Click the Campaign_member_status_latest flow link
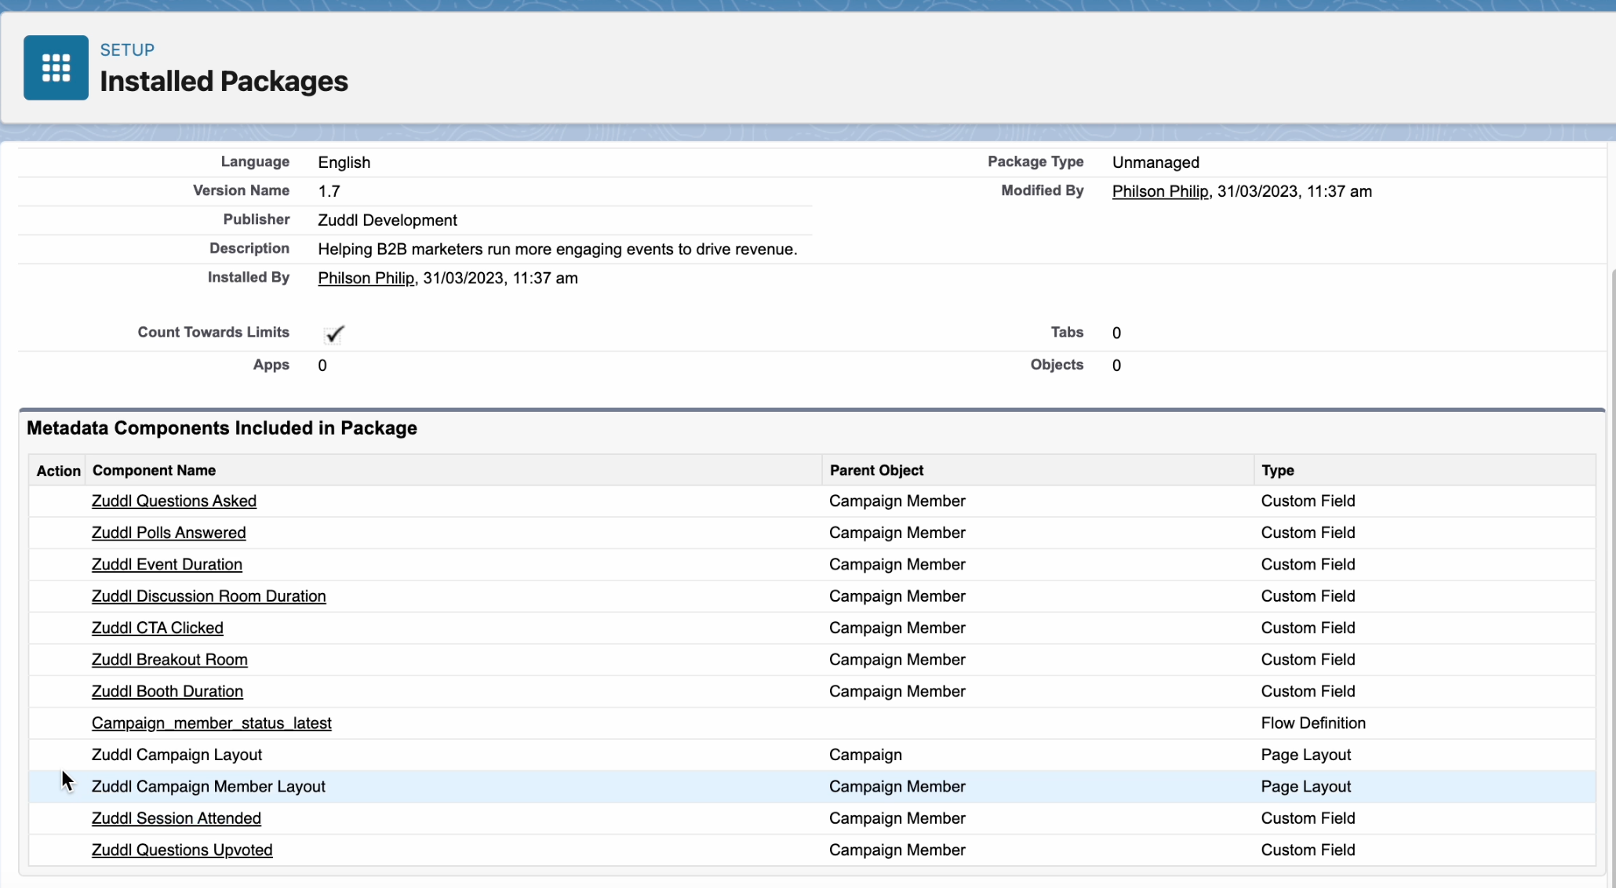The image size is (1616, 888). (x=211, y=722)
